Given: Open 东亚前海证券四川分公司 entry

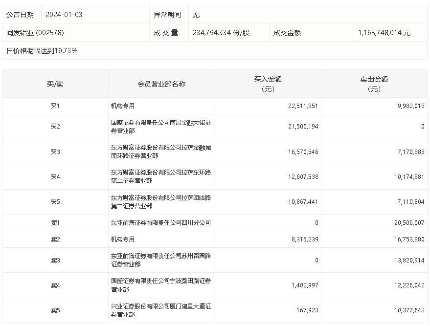Looking at the screenshot, I should click(x=160, y=222).
